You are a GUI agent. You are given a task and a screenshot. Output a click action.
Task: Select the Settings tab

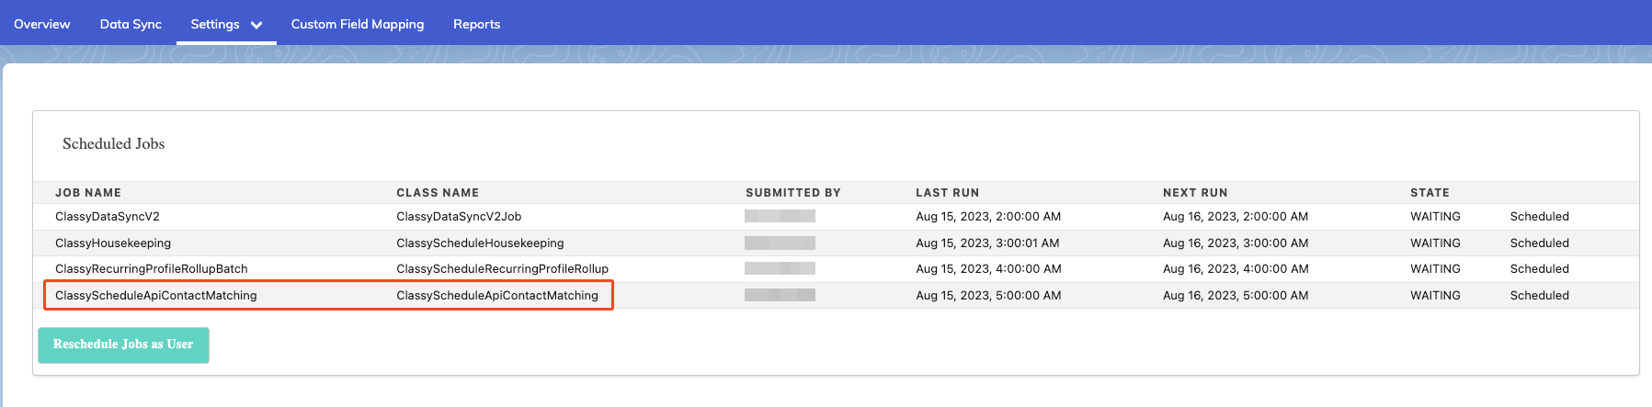click(215, 24)
